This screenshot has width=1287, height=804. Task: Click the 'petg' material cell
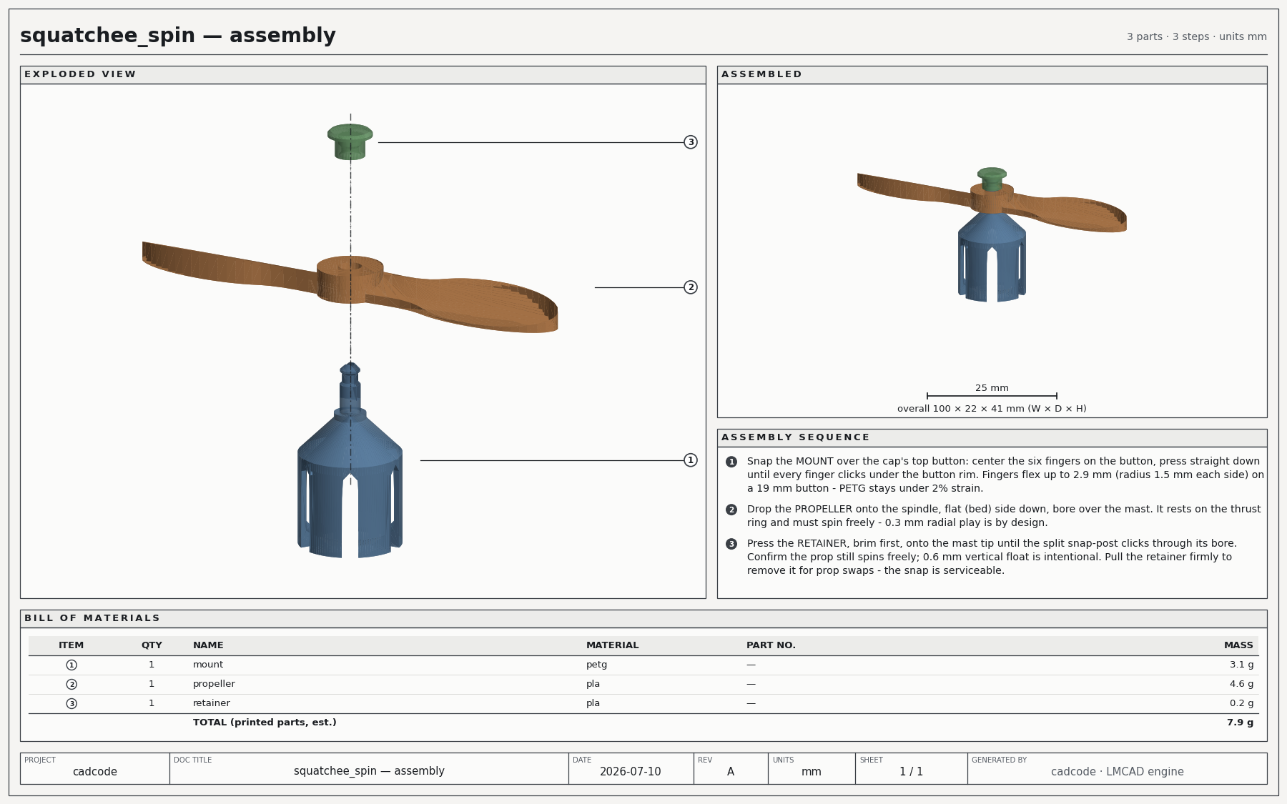[x=596, y=665]
